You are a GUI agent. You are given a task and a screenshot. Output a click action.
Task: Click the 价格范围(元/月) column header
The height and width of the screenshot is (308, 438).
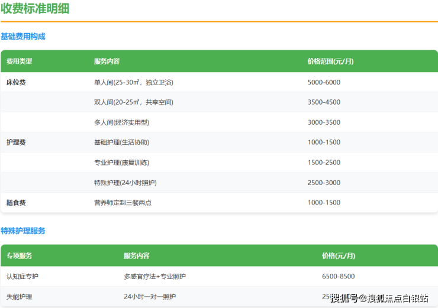[330, 61]
